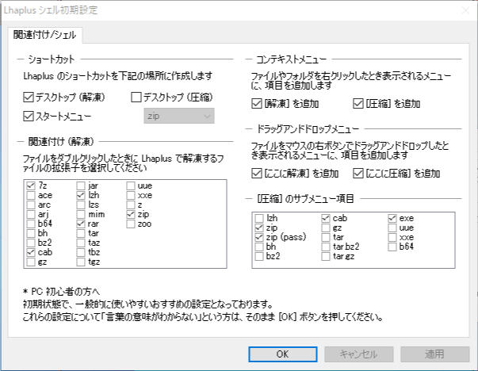478x371 pixels.
Task: Check bz2 in the association list
Action: point(31,243)
